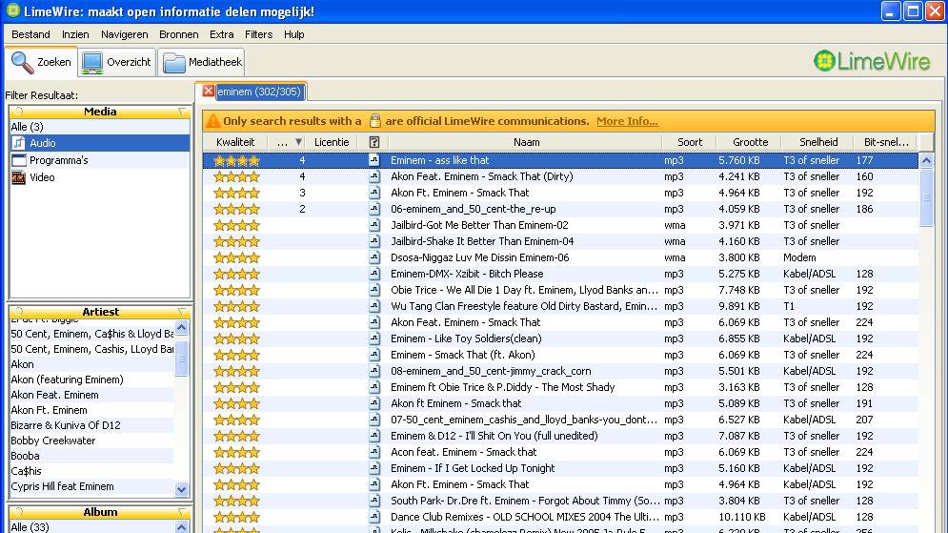
Task: Click file icon for Jailbird-Got Me Better Than Eminem-02
Action: click(x=374, y=225)
